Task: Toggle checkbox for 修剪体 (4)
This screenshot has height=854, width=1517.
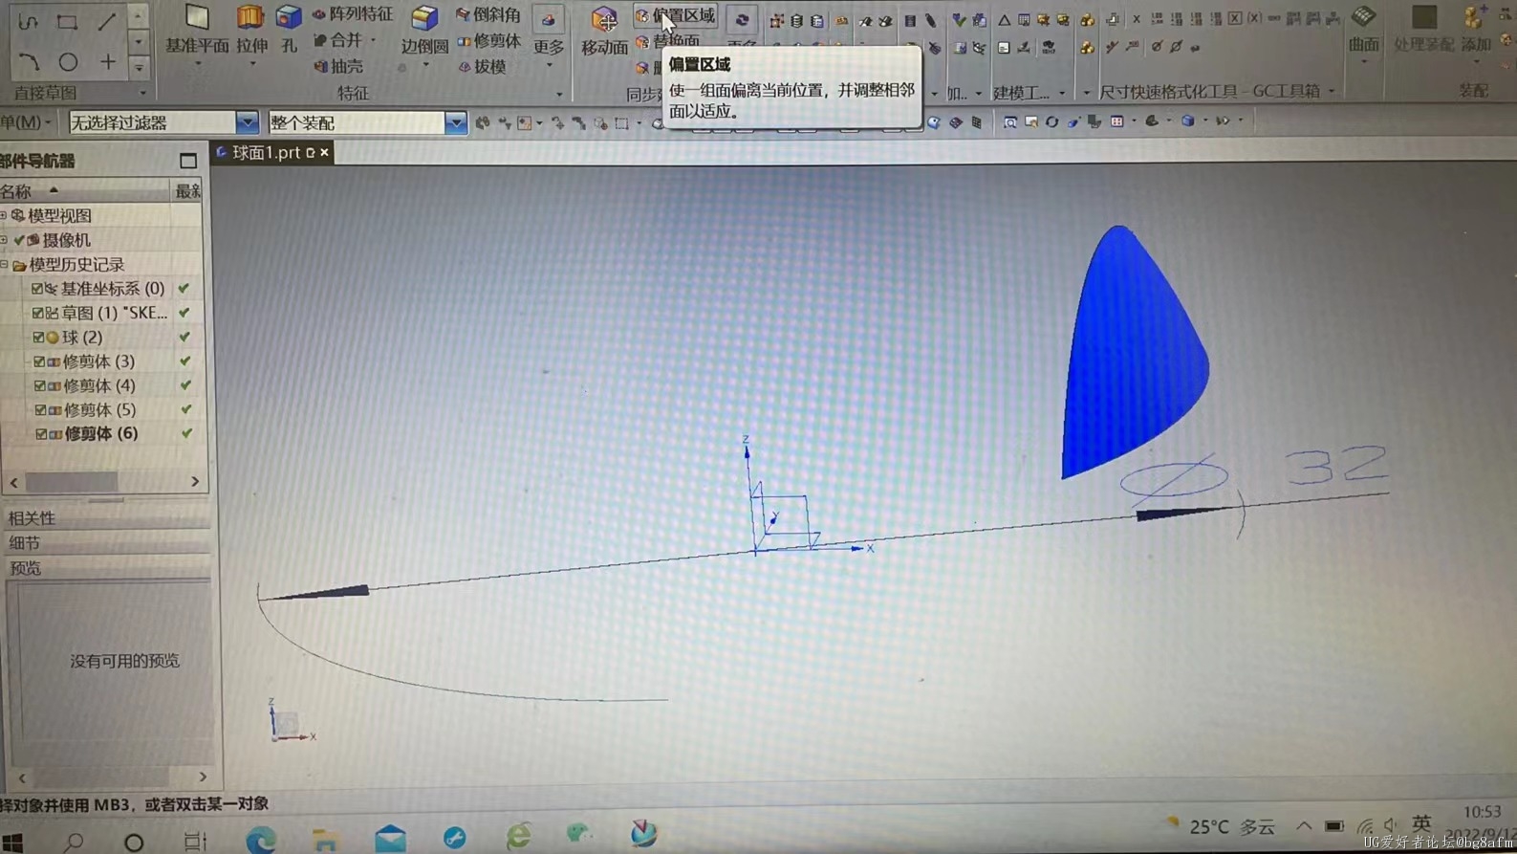Action: click(x=39, y=385)
